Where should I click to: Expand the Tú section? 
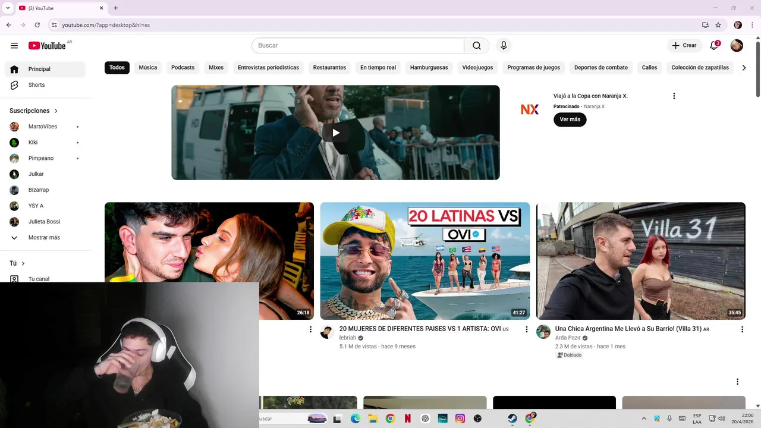[x=17, y=263]
